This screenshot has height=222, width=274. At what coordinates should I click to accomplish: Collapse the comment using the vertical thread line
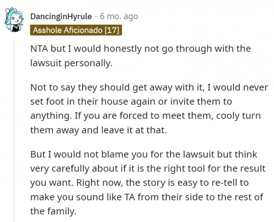(x=14, y=129)
